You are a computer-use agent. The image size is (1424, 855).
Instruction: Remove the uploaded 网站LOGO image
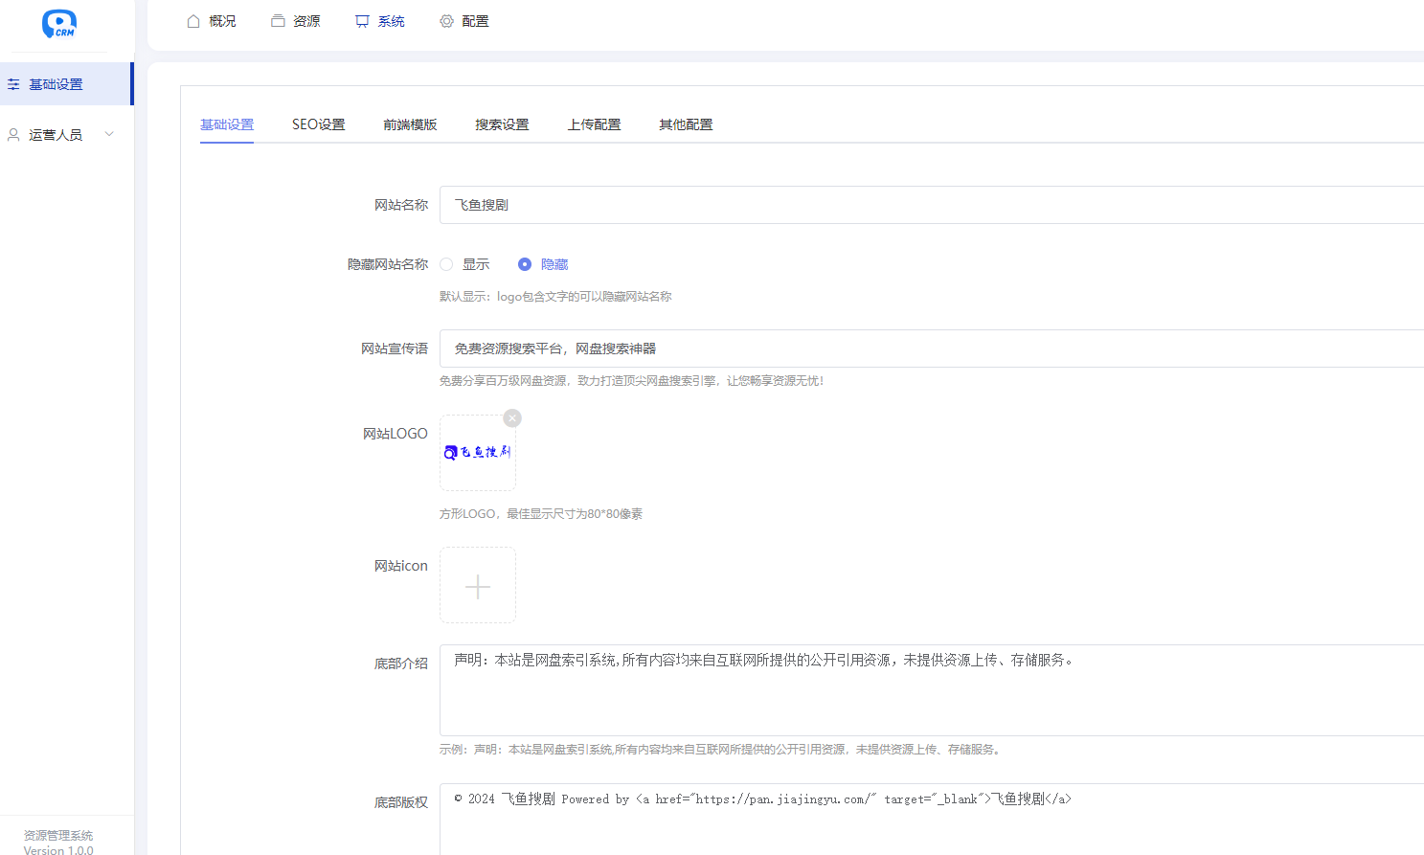[512, 418]
